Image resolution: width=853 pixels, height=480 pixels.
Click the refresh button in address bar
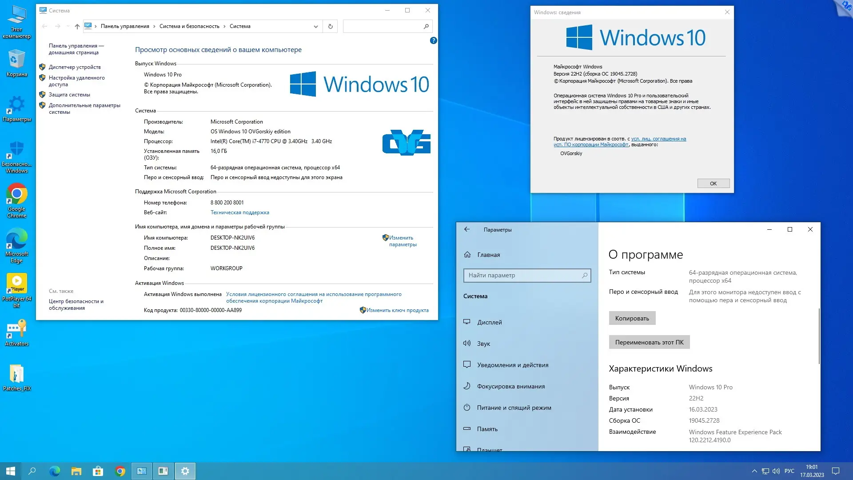(330, 26)
